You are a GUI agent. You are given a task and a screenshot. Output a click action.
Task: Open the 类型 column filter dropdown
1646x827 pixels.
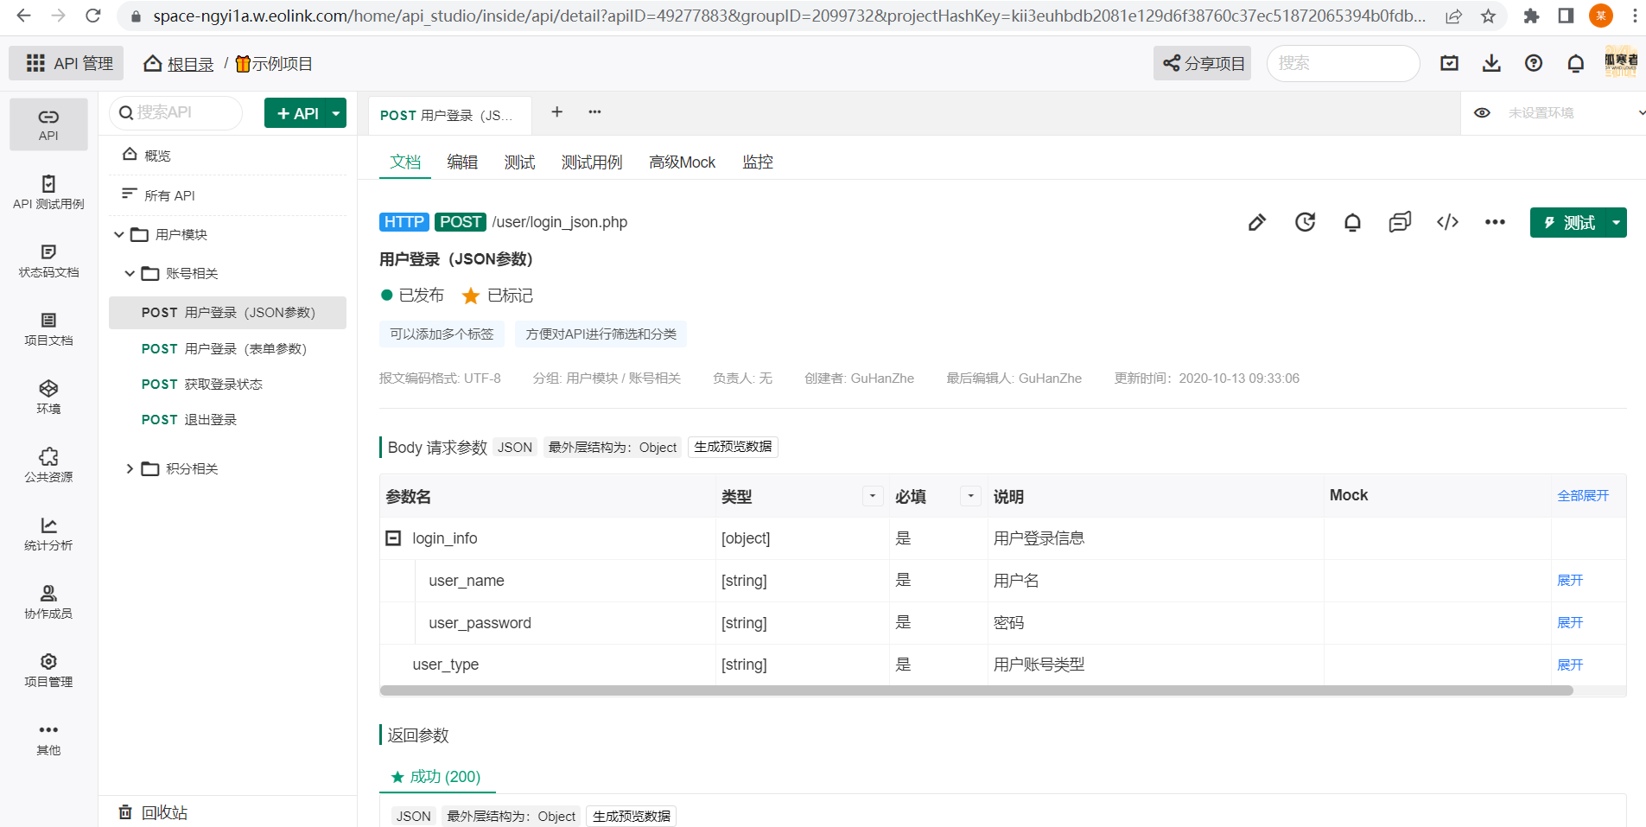(x=872, y=496)
